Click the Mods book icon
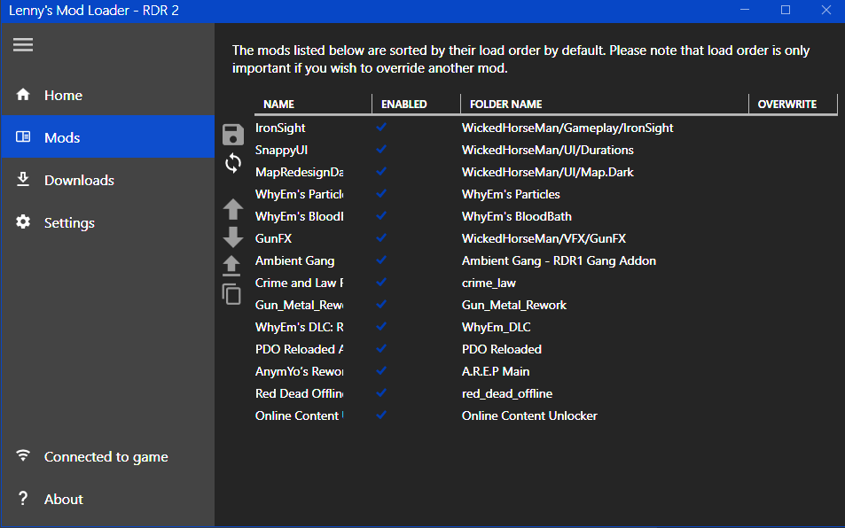845x528 pixels. 23,136
